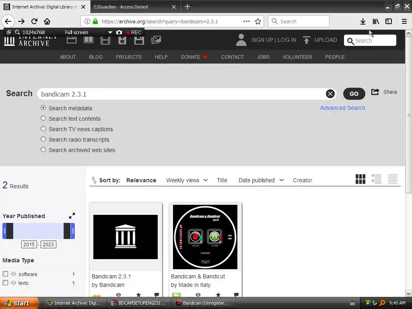Open the Bandicam 2.3.1 result thumbnail
The image size is (412, 309).
126,237
